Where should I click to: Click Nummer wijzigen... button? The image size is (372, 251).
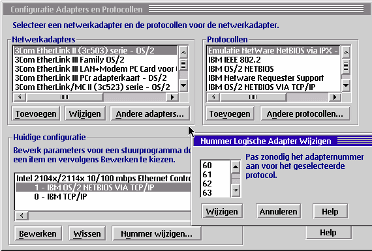point(157,233)
